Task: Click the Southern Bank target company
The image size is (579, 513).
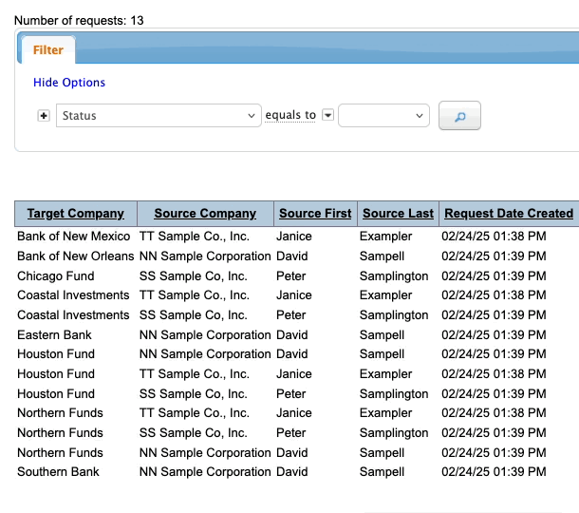Action: click(58, 472)
